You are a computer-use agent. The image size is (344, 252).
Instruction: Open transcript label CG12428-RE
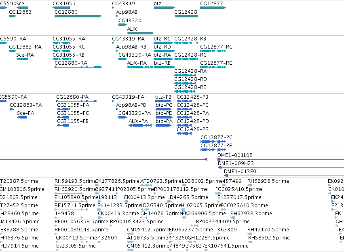190,87
